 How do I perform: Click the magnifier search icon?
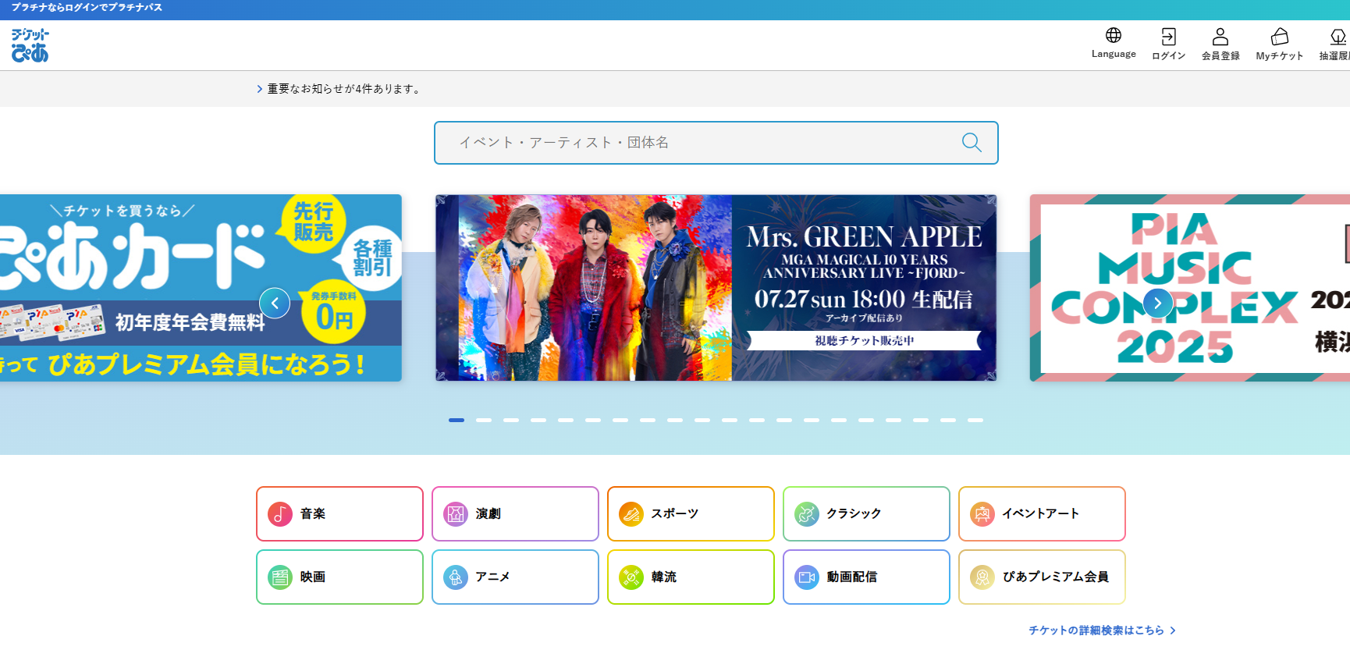click(972, 142)
